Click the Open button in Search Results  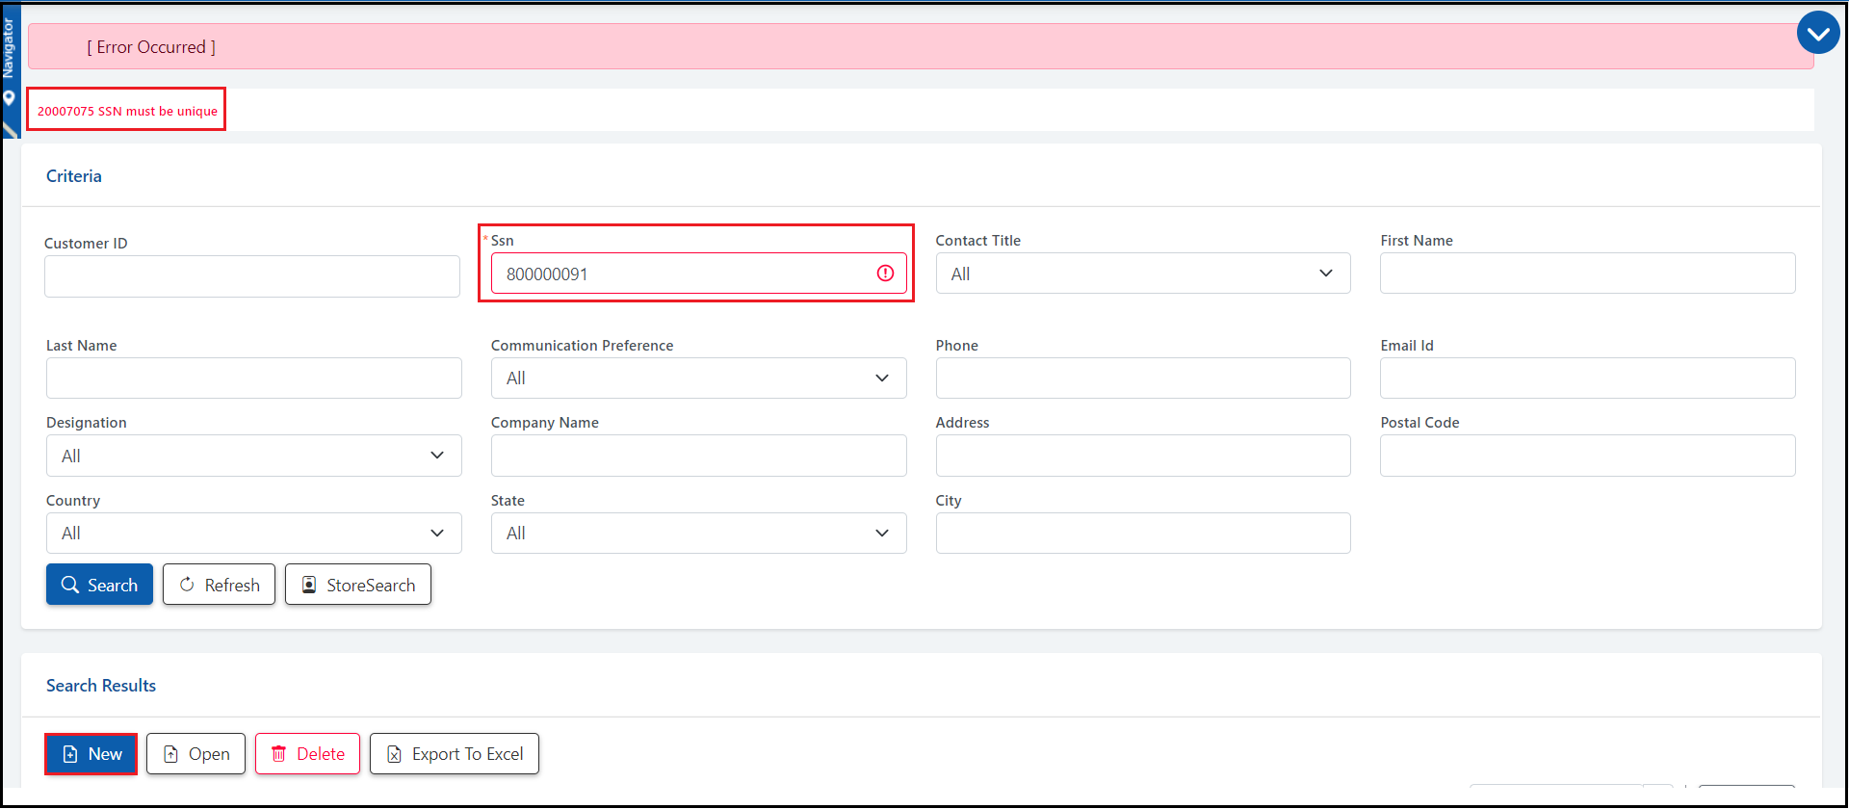pyautogui.click(x=195, y=754)
